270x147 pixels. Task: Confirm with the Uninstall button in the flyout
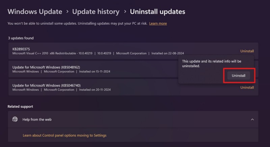click(238, 76)
